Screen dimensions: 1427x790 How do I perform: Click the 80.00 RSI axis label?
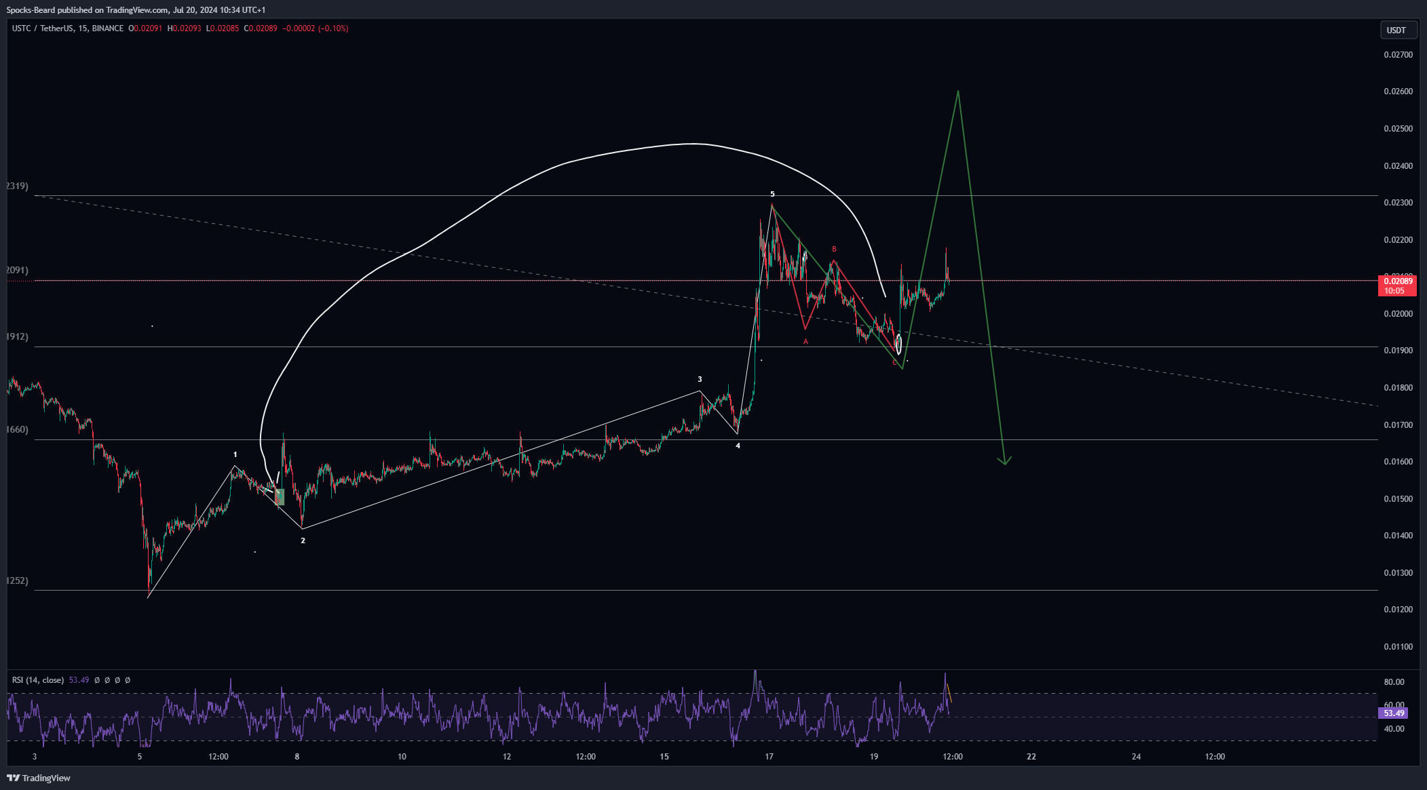[x=1394, y=682]
